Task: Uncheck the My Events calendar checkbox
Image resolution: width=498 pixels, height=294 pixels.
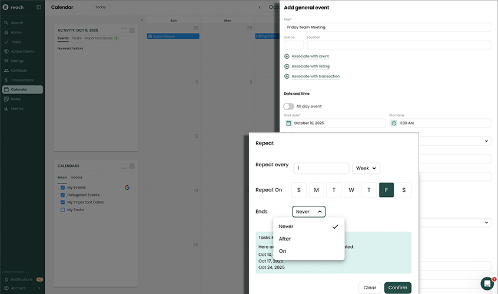Action: [x=63, y=188]
